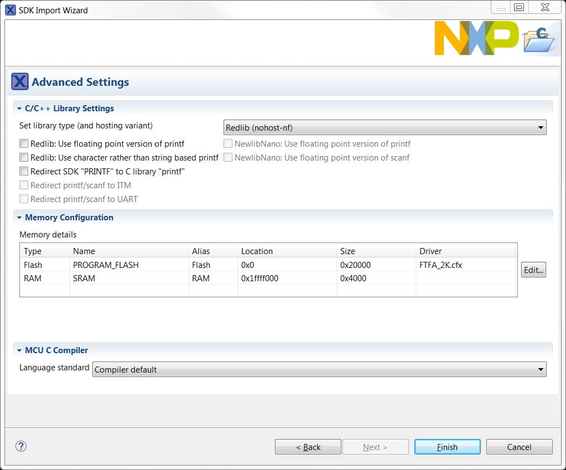
Task: Open the Set library type dropdown
Action: [385, 128]
